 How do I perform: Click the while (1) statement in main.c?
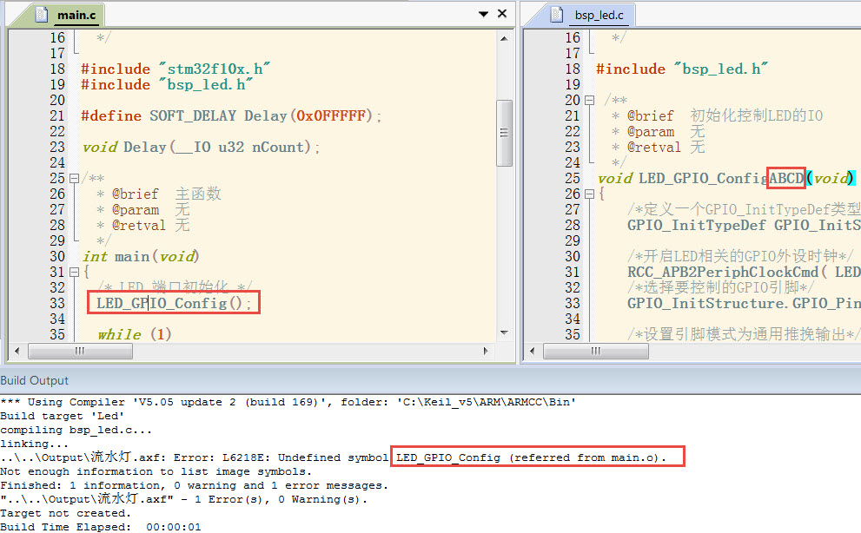(x=135, y=334)
